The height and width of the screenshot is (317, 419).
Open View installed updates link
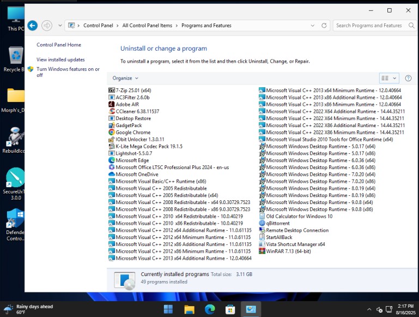pos(60,59)
